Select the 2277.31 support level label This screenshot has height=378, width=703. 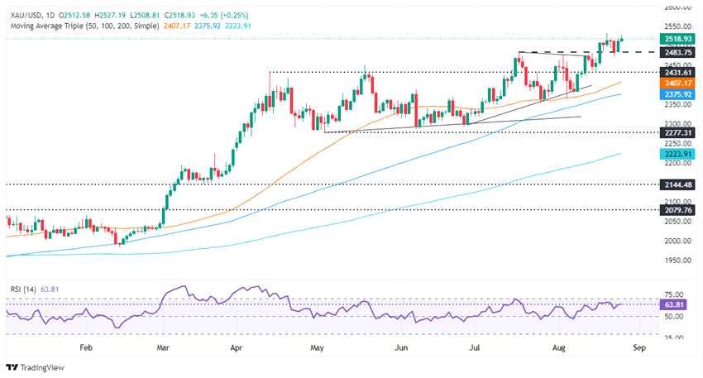click(x=677, y=132)
